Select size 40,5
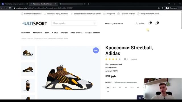182x102 pixels. [114, 87]
